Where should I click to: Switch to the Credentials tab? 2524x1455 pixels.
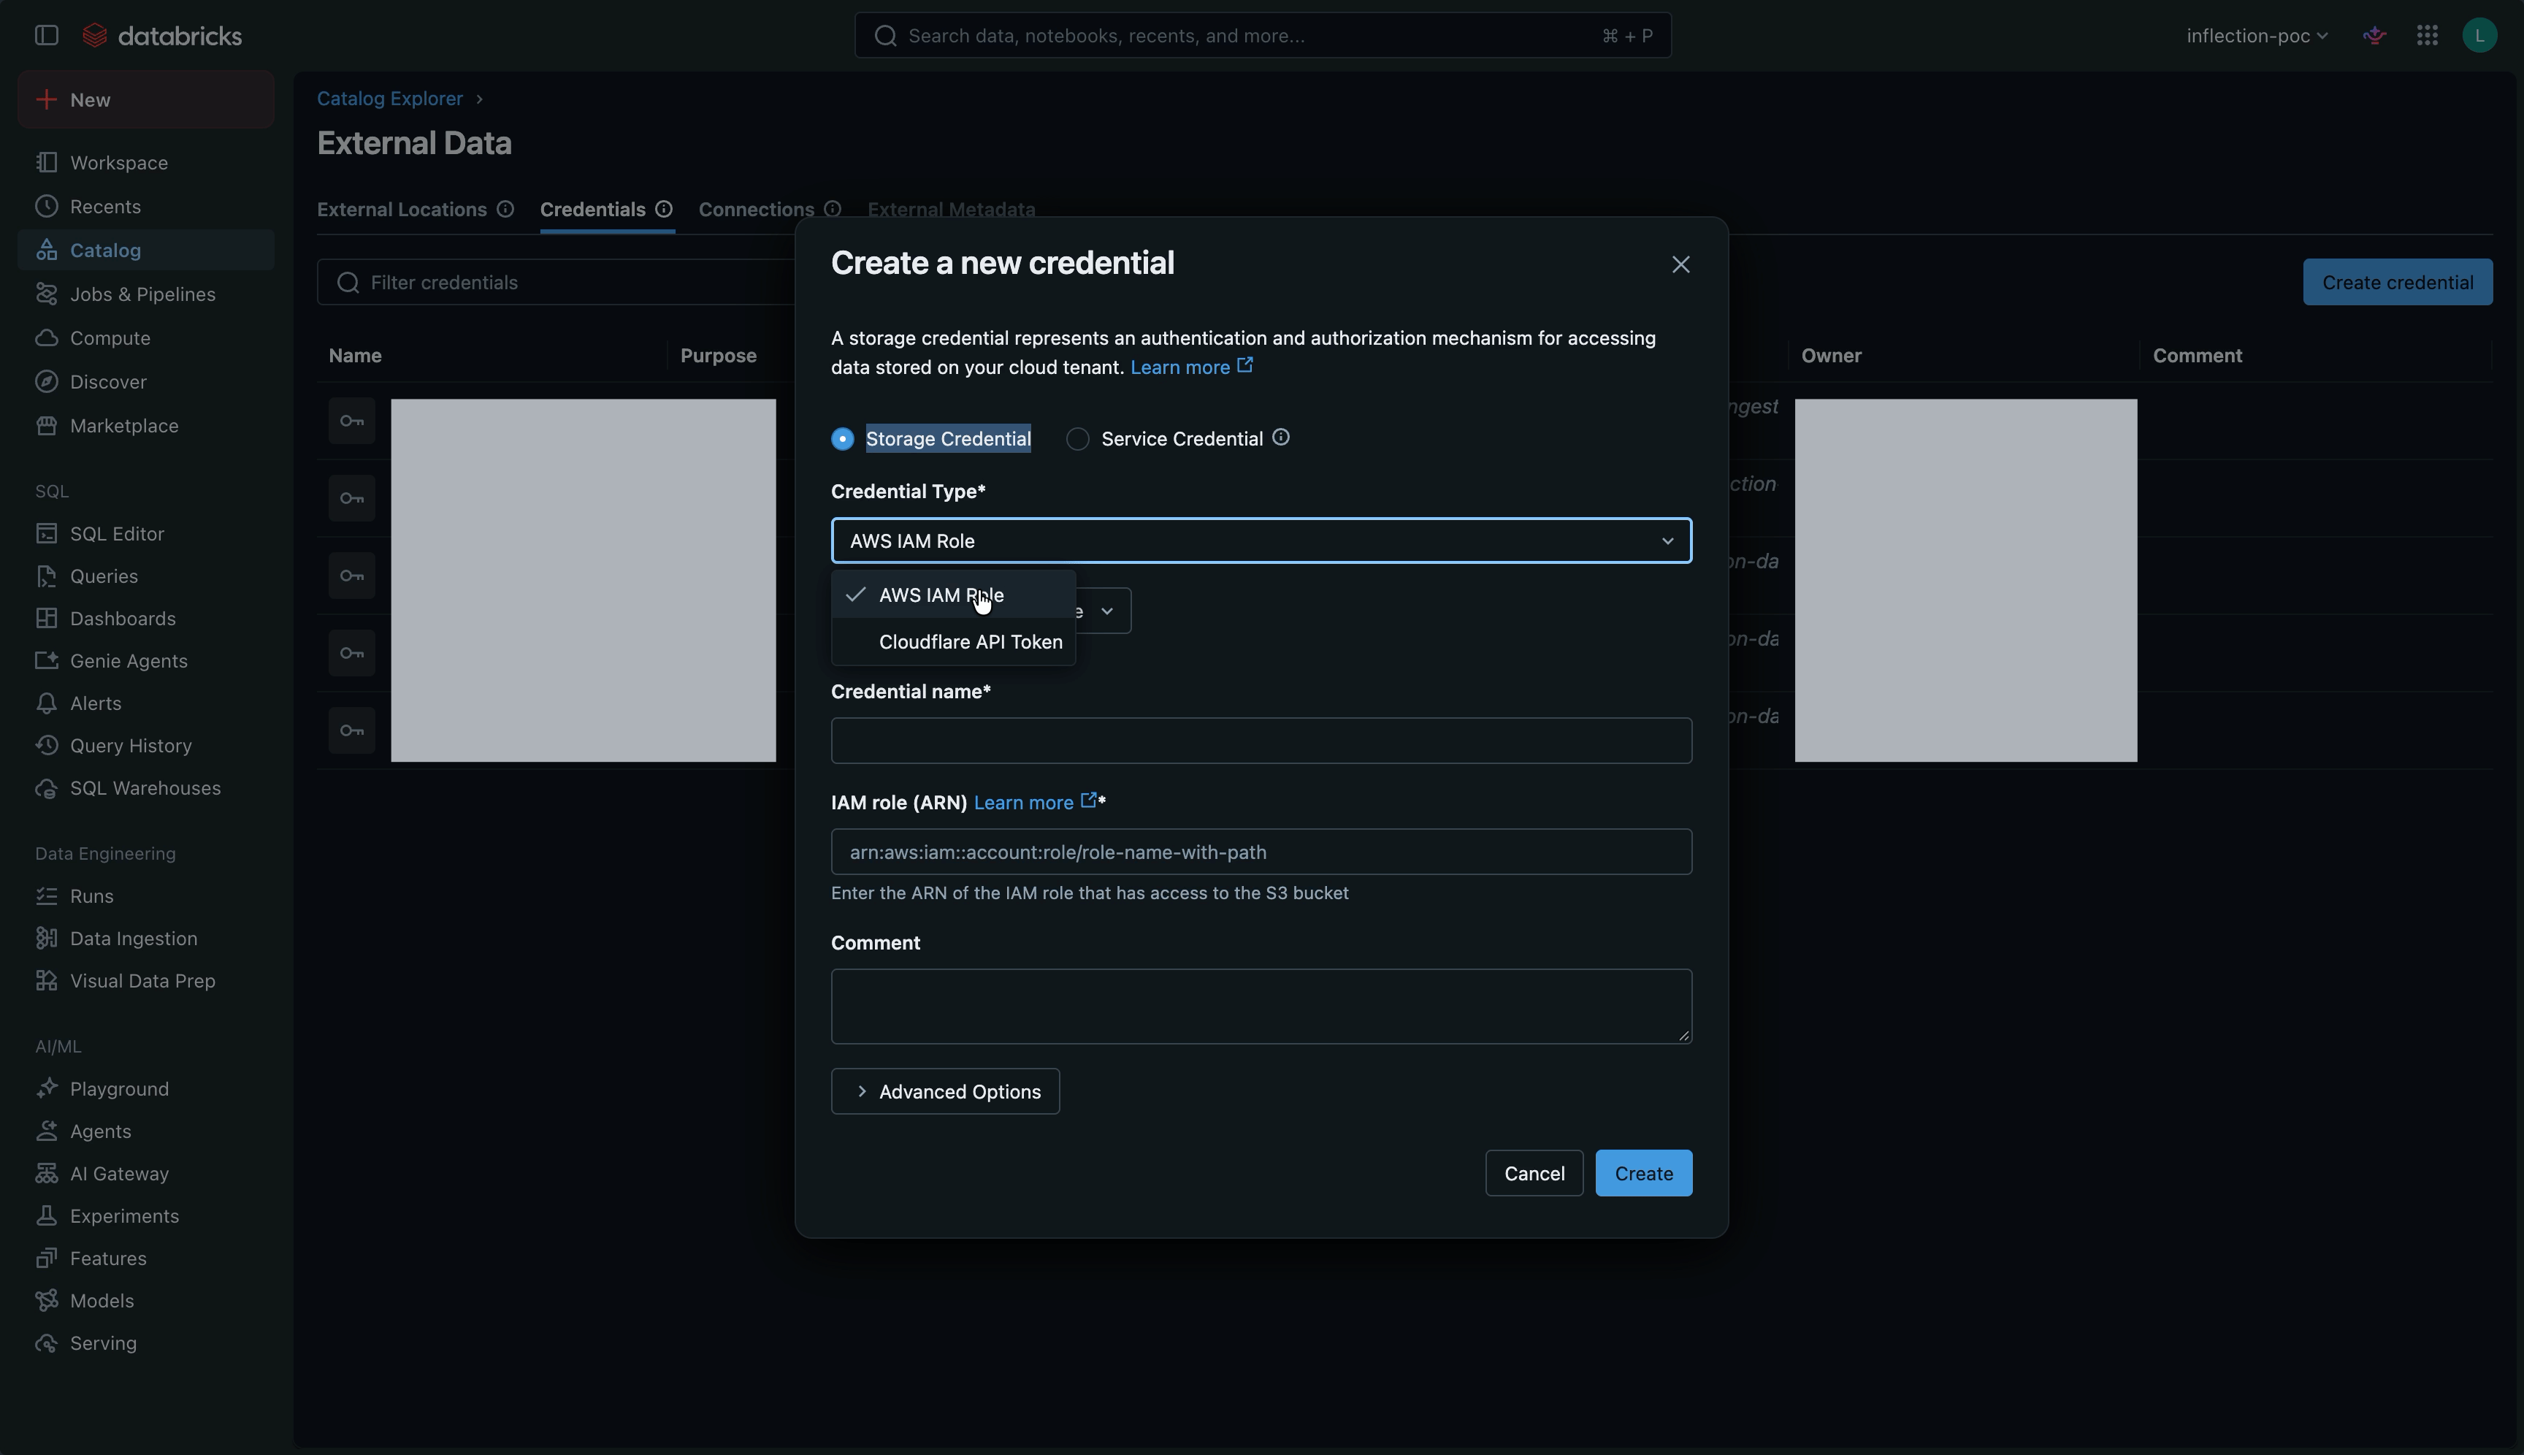592,209
